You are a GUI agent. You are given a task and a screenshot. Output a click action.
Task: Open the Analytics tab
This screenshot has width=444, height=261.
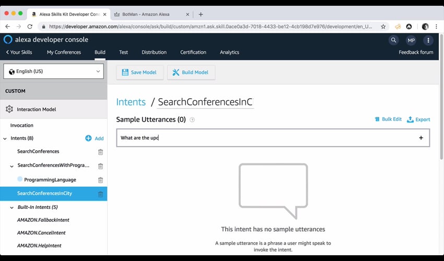pyautogui.click(x=229, y=52)
